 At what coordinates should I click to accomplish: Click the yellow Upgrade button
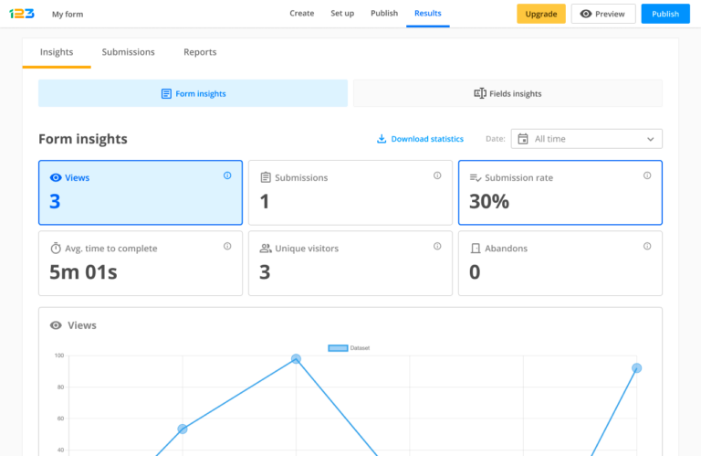[x=541, y=14]
